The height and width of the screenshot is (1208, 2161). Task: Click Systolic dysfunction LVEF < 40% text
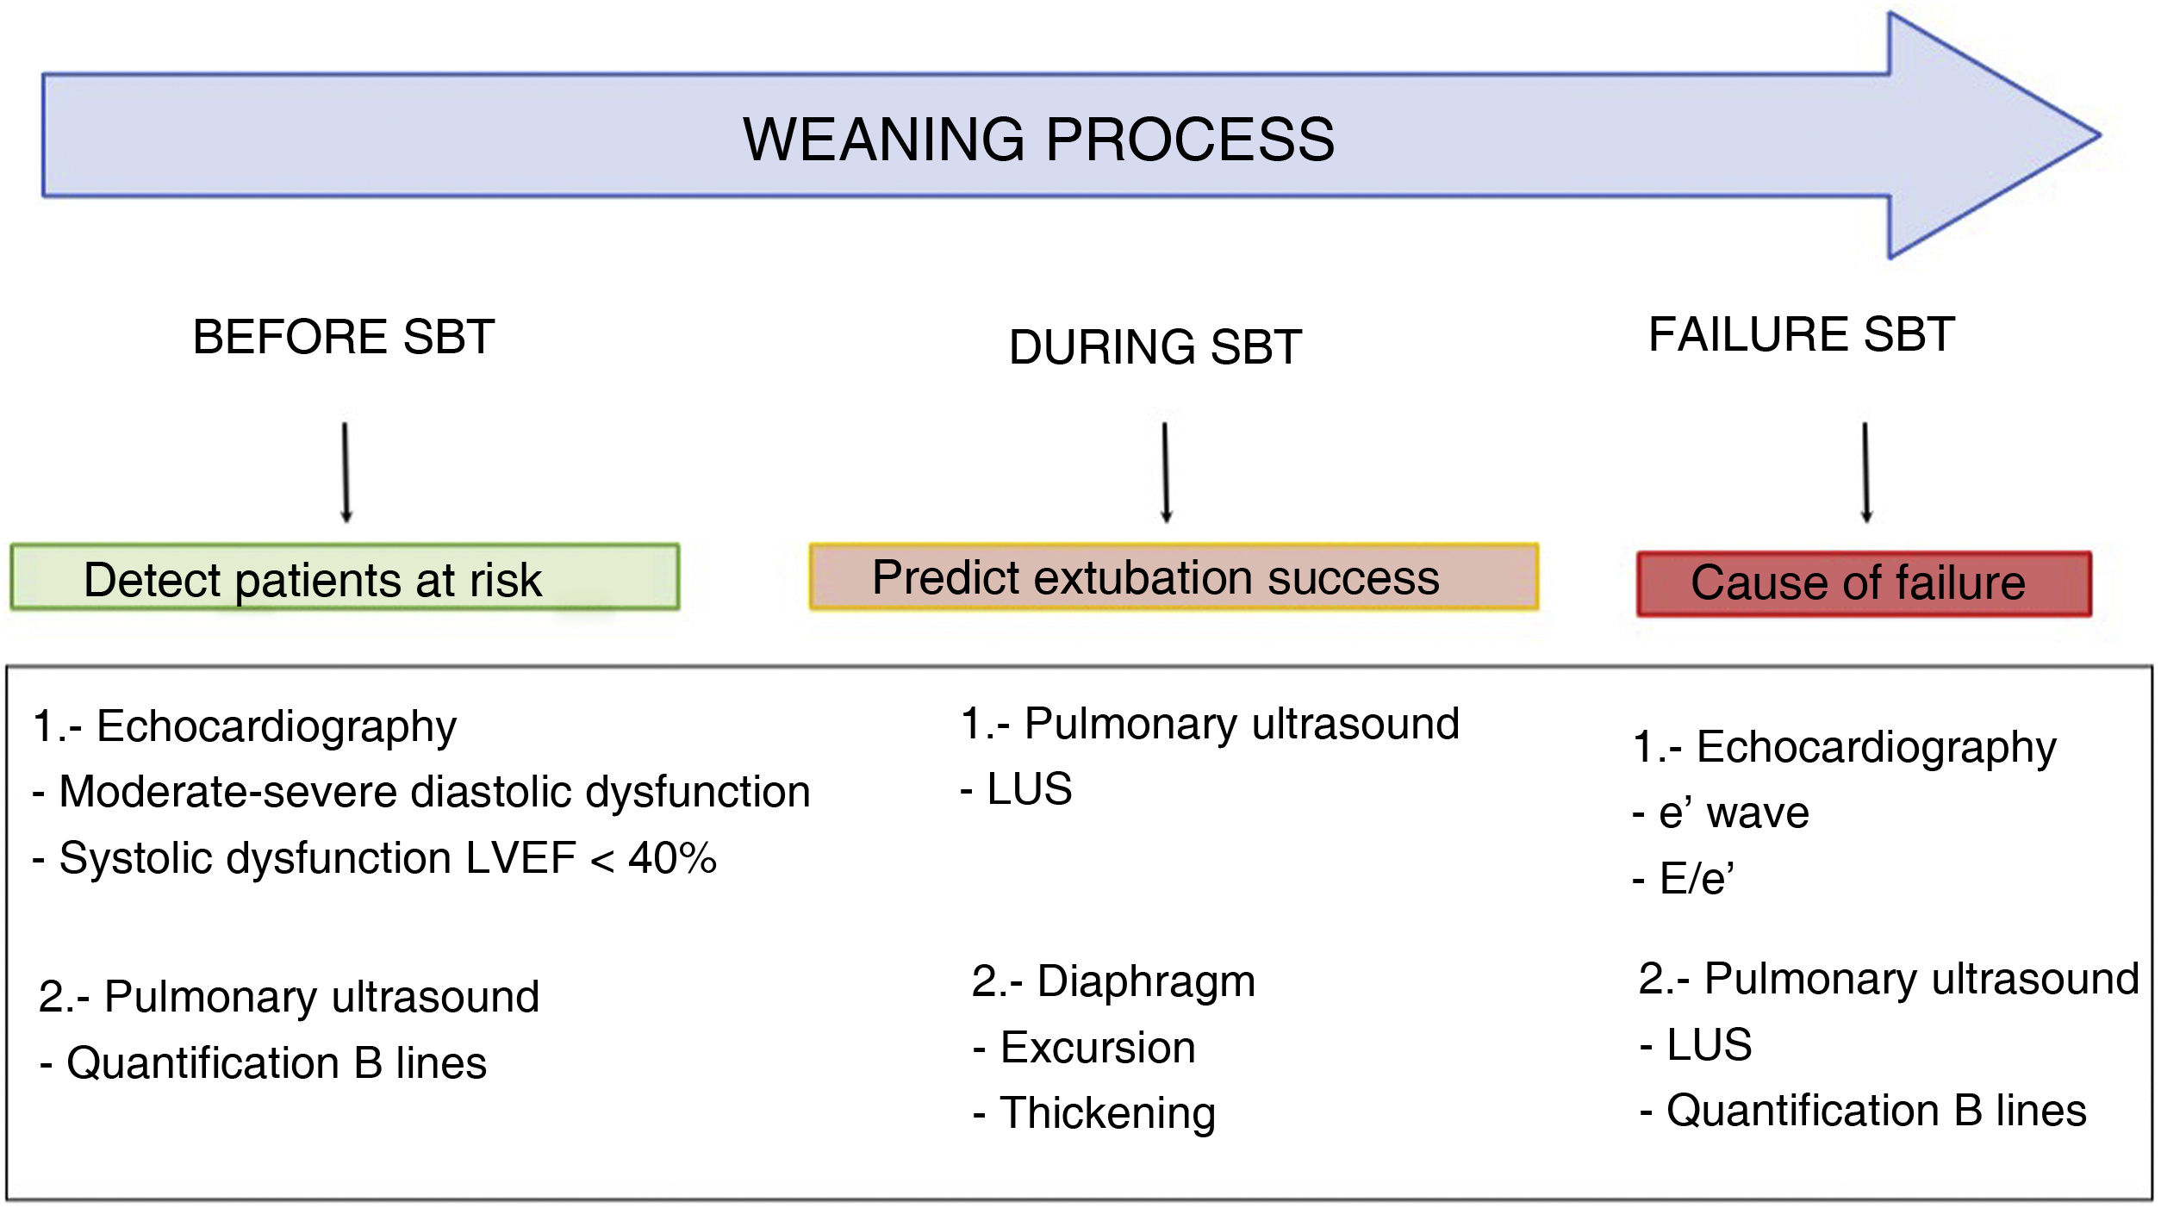pos(375,857)
